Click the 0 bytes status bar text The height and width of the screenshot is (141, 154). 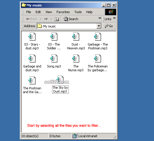[x=55, y=136]
